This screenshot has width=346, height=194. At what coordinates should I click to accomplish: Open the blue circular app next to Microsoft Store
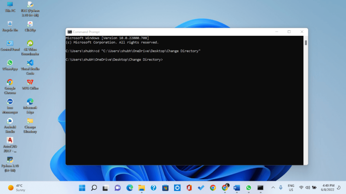click(177, 188)
